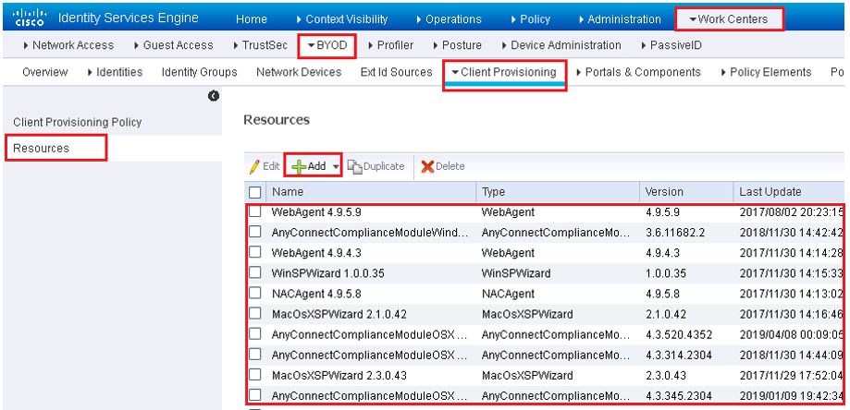The width and height of the screenshot is (850, 410).
Task: Click the MacOsXSPWizard 2.1.0.42 name cell
Action: coord(339,314)
